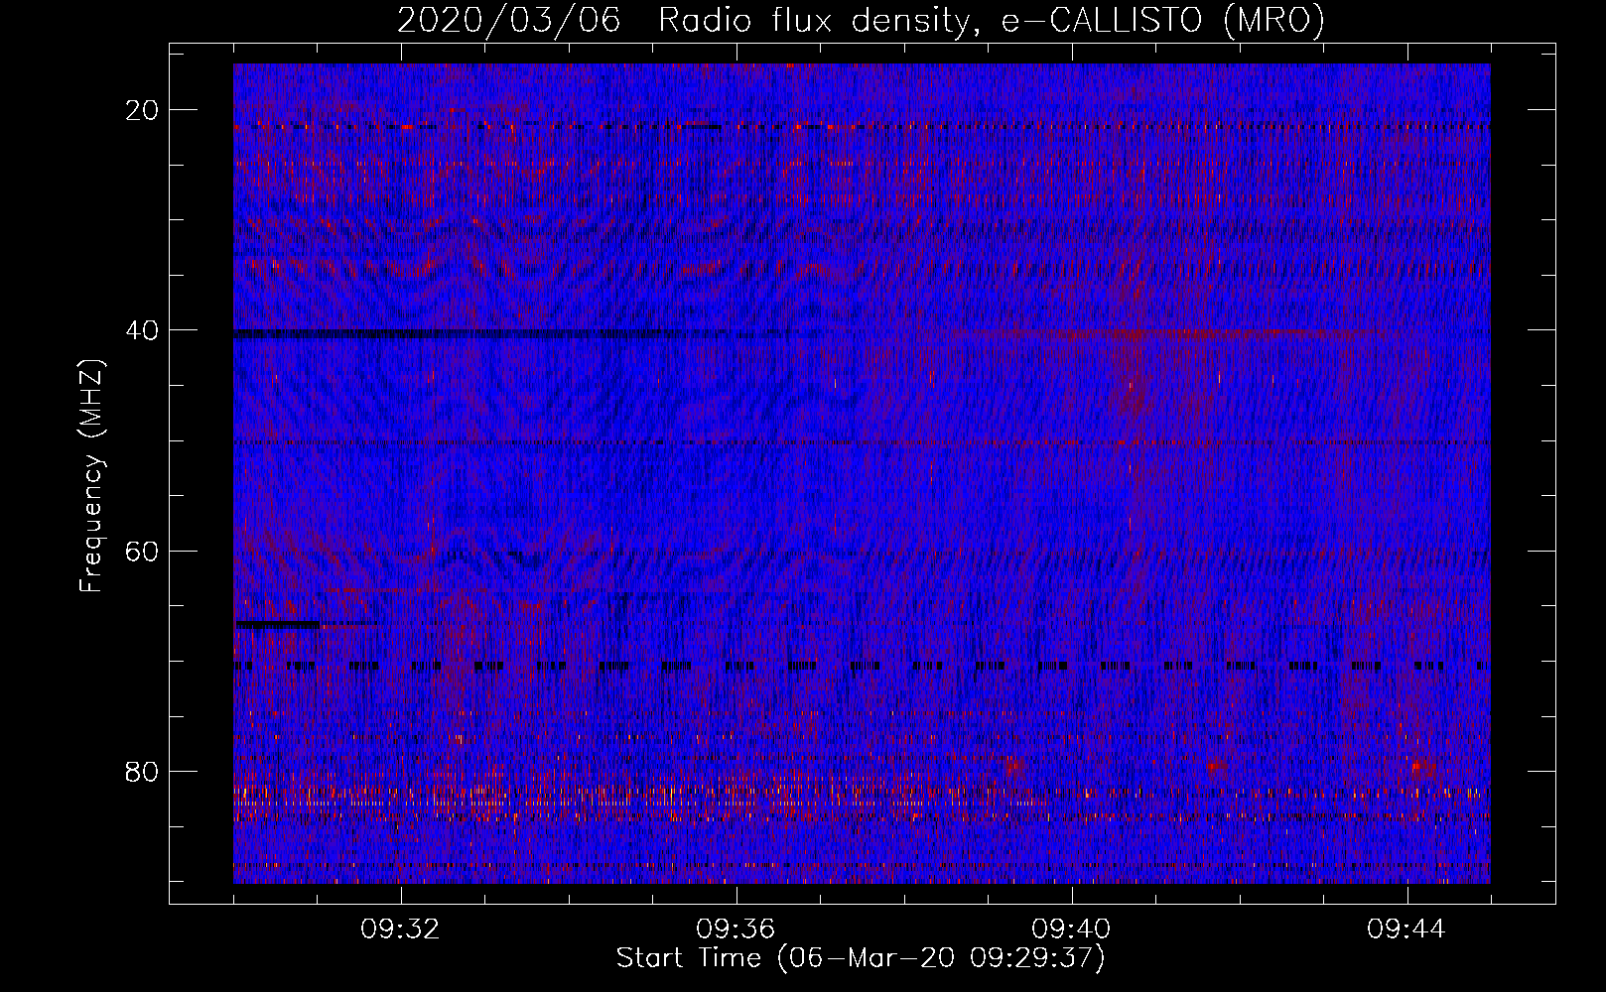Click the frequency tick label '40'
Viewport: 1606px width, 992px height.
[143, 330]
